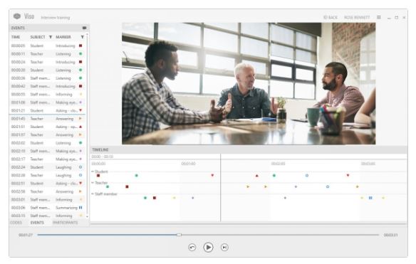Click blue Summarizing marker in Staff timeline
Image resolution: width=416 pixels, height=264 pixels.
click(x=370, y=198)
